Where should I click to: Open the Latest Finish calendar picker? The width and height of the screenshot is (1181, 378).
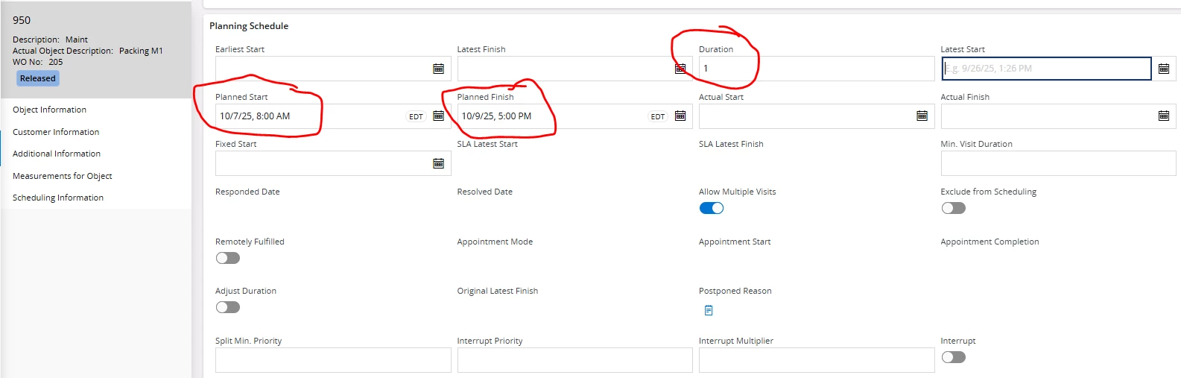(x=680, y=69)
